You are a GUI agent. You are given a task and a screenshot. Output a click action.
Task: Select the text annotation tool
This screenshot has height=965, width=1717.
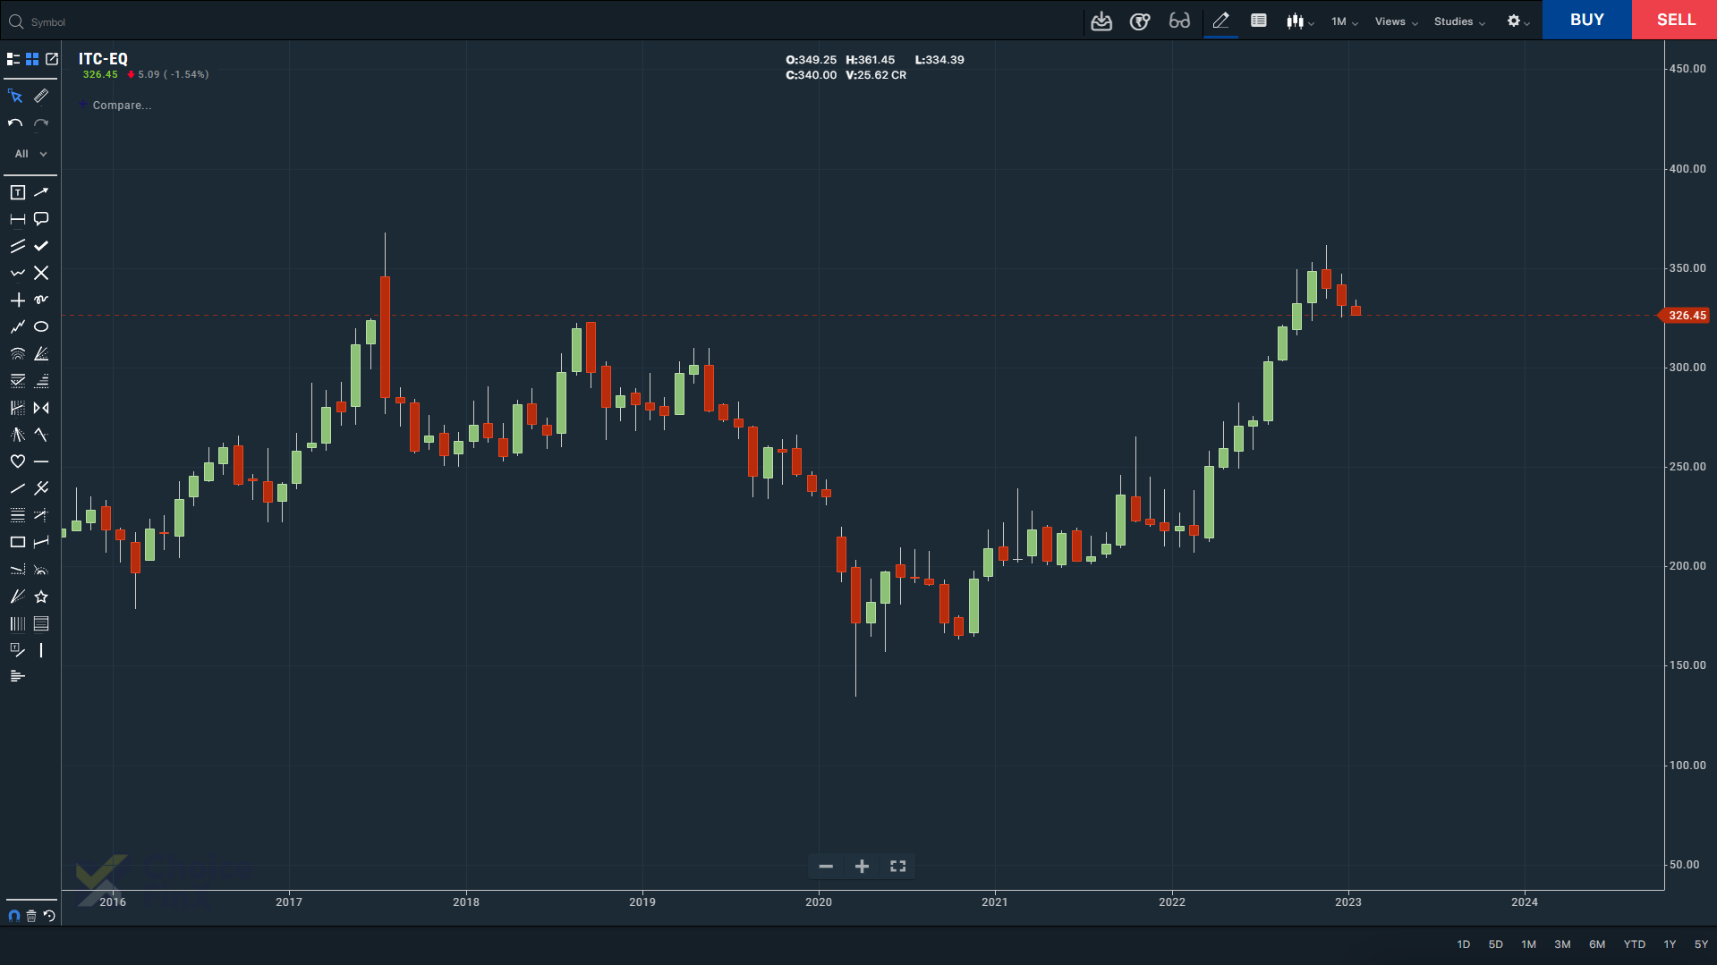pyautogui.click(x=17, y=192)
